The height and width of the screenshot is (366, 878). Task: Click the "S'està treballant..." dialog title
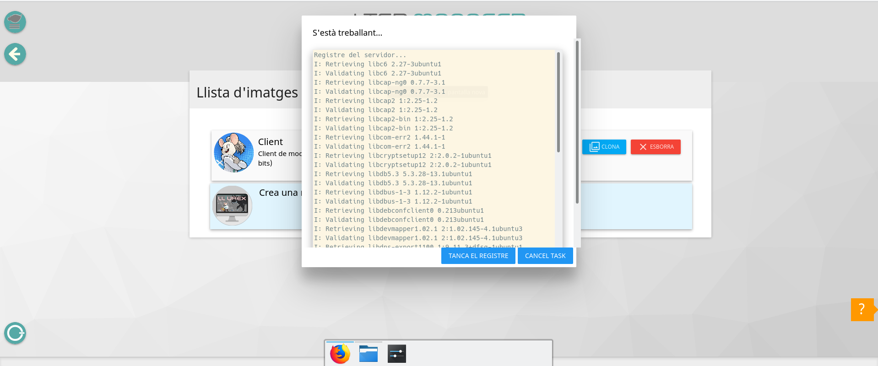(x=347, y=33)
